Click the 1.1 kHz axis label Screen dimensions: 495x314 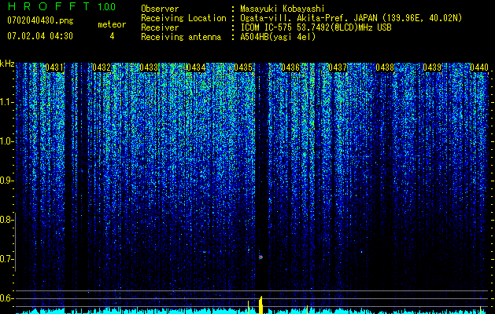point(6,102)
